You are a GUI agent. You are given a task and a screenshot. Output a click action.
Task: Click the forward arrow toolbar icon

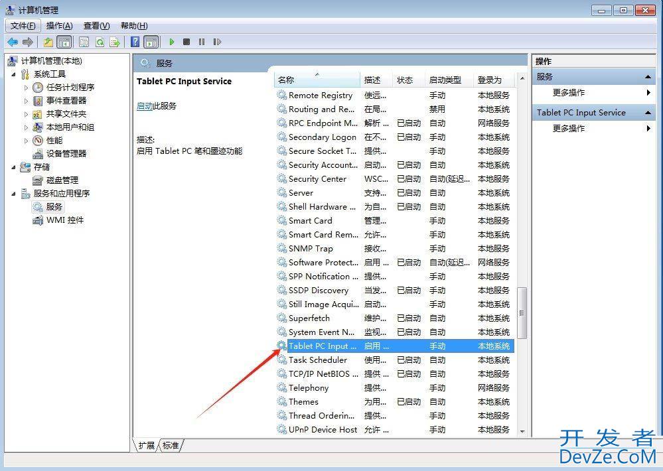point(28,42)
